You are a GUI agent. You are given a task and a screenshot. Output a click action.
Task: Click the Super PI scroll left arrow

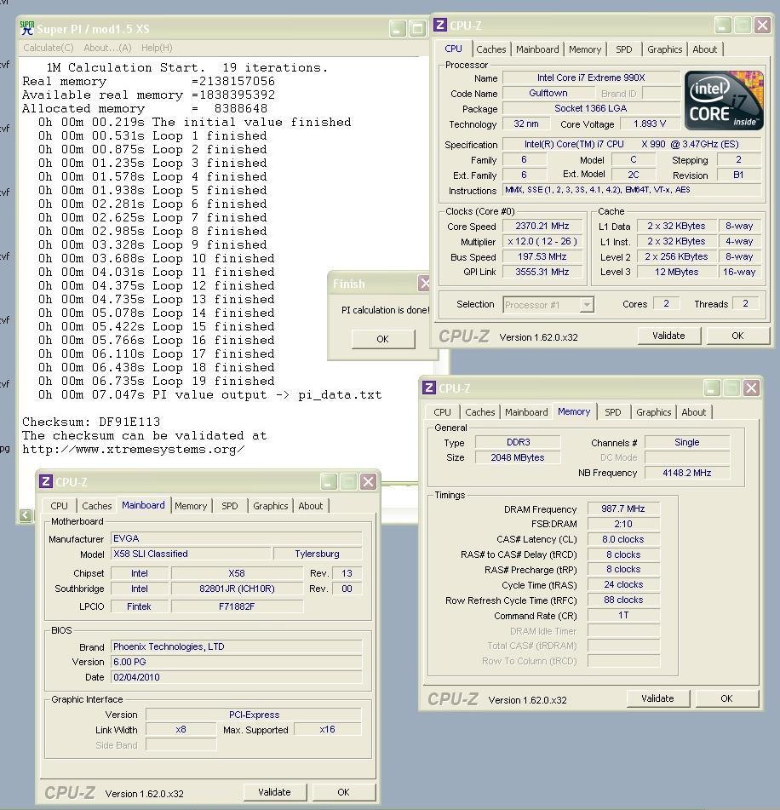(x=26, y=514)
